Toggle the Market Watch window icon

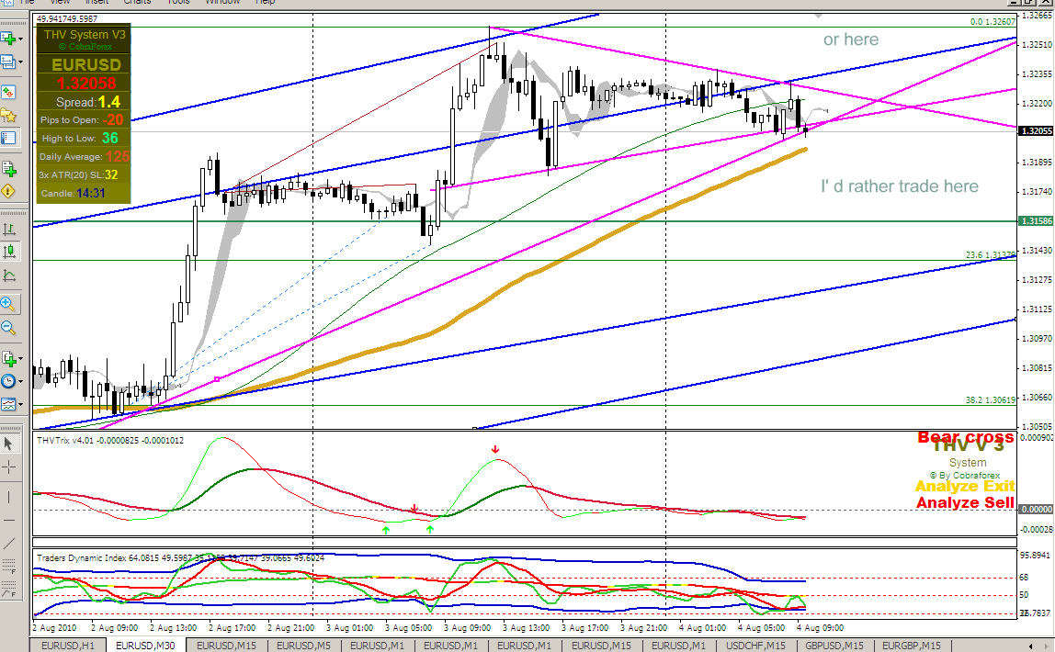8,92
